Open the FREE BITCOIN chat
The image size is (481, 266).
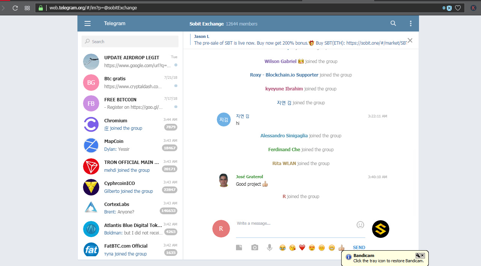130,104
